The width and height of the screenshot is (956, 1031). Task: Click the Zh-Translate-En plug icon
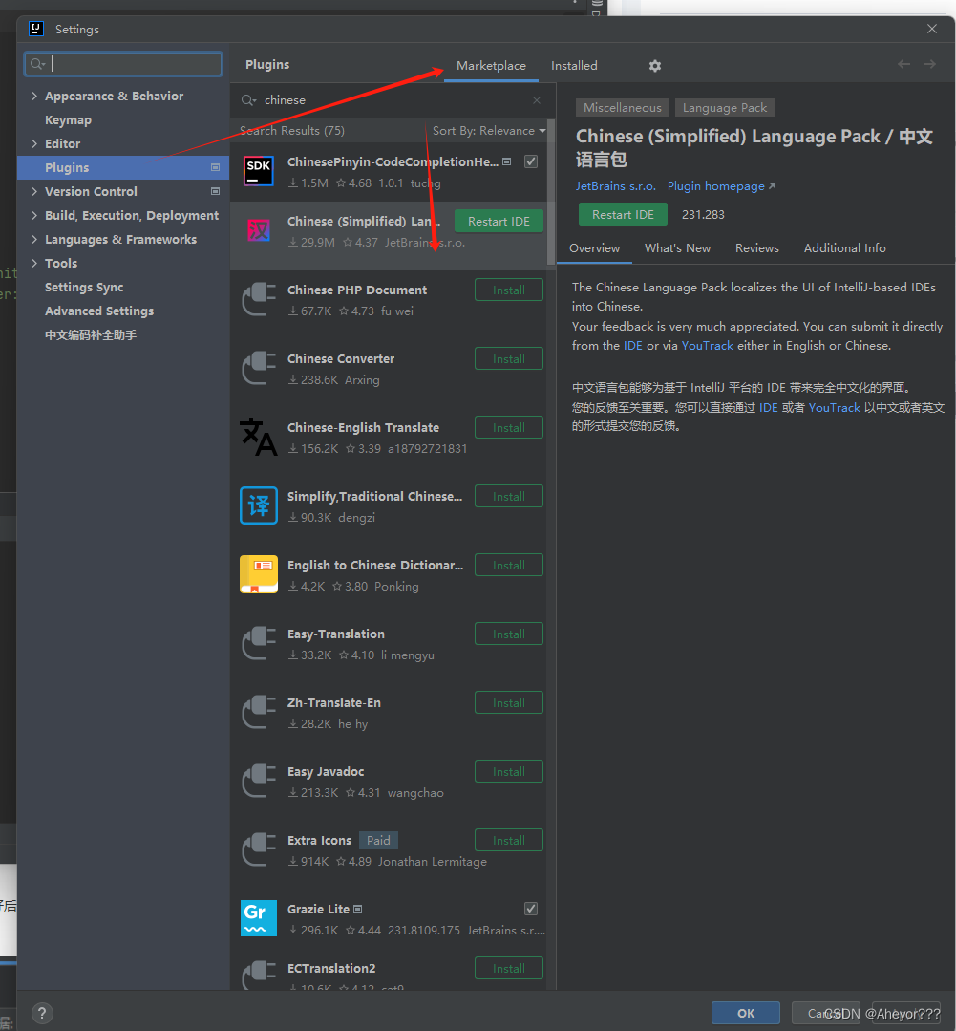258,712
